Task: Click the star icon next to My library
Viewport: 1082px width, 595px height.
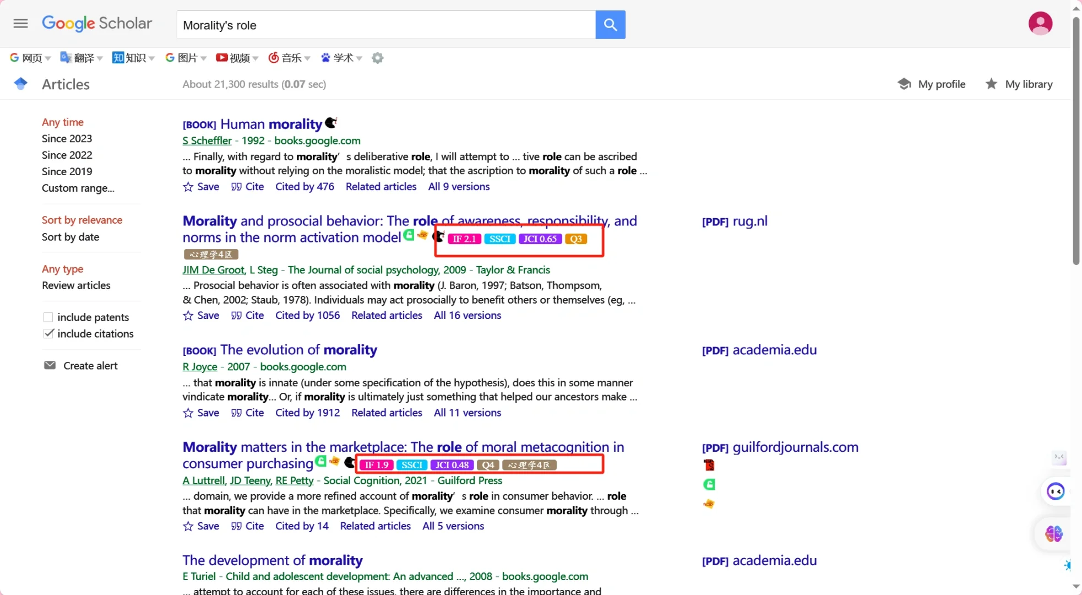Action: point(991,84)
